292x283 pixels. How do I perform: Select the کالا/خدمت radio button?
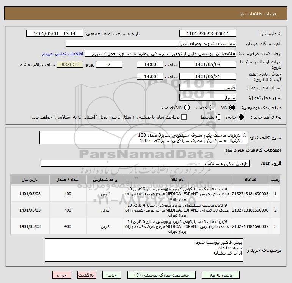point(187,108)
